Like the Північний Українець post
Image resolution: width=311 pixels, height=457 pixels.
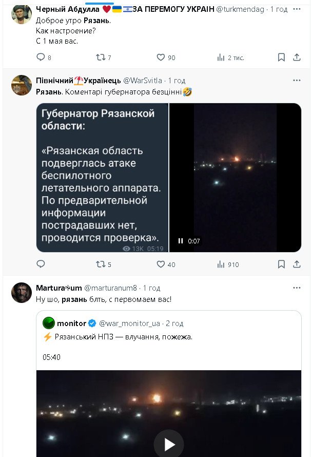(x=161, y=264)
